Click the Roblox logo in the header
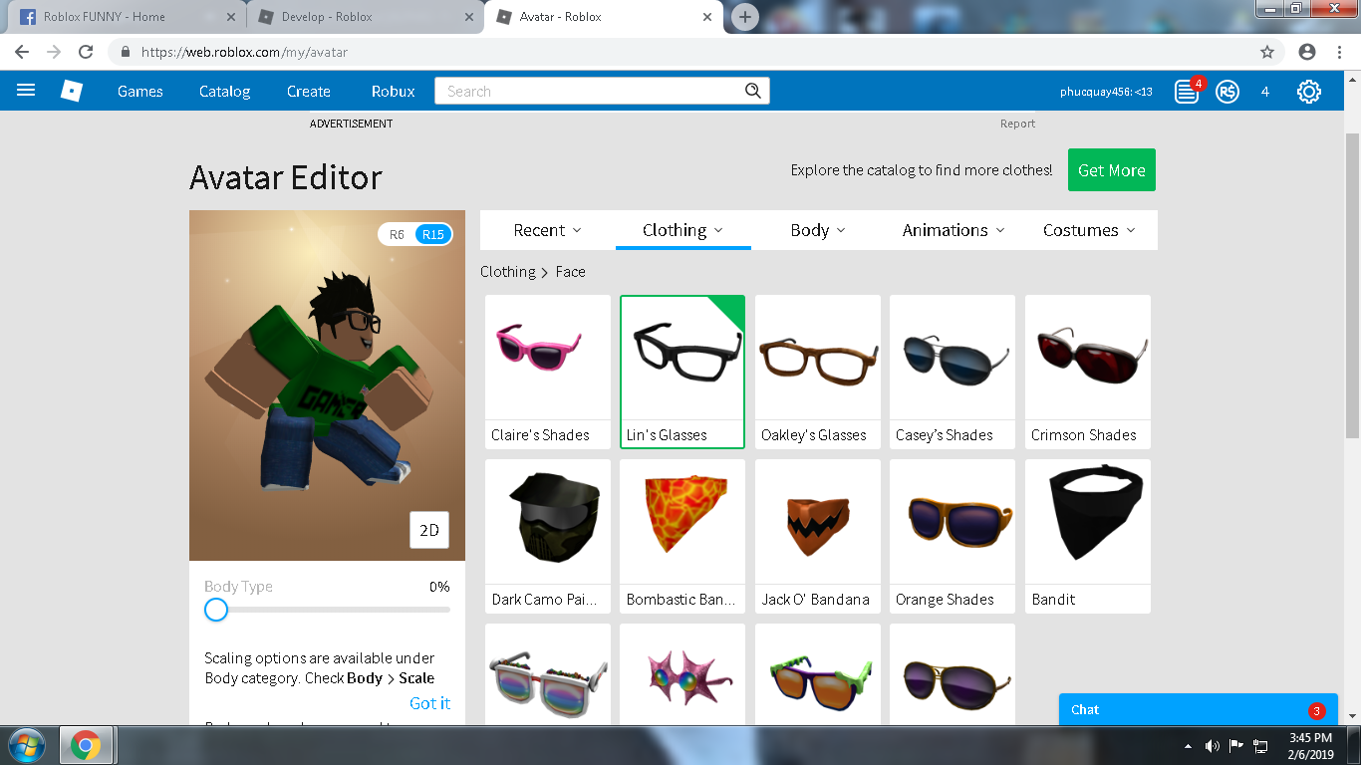The height and width of the screenshot is (765, 1361). [72, 91]
